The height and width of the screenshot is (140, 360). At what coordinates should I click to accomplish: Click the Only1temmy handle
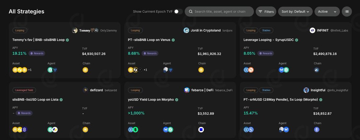coord(109,31)
